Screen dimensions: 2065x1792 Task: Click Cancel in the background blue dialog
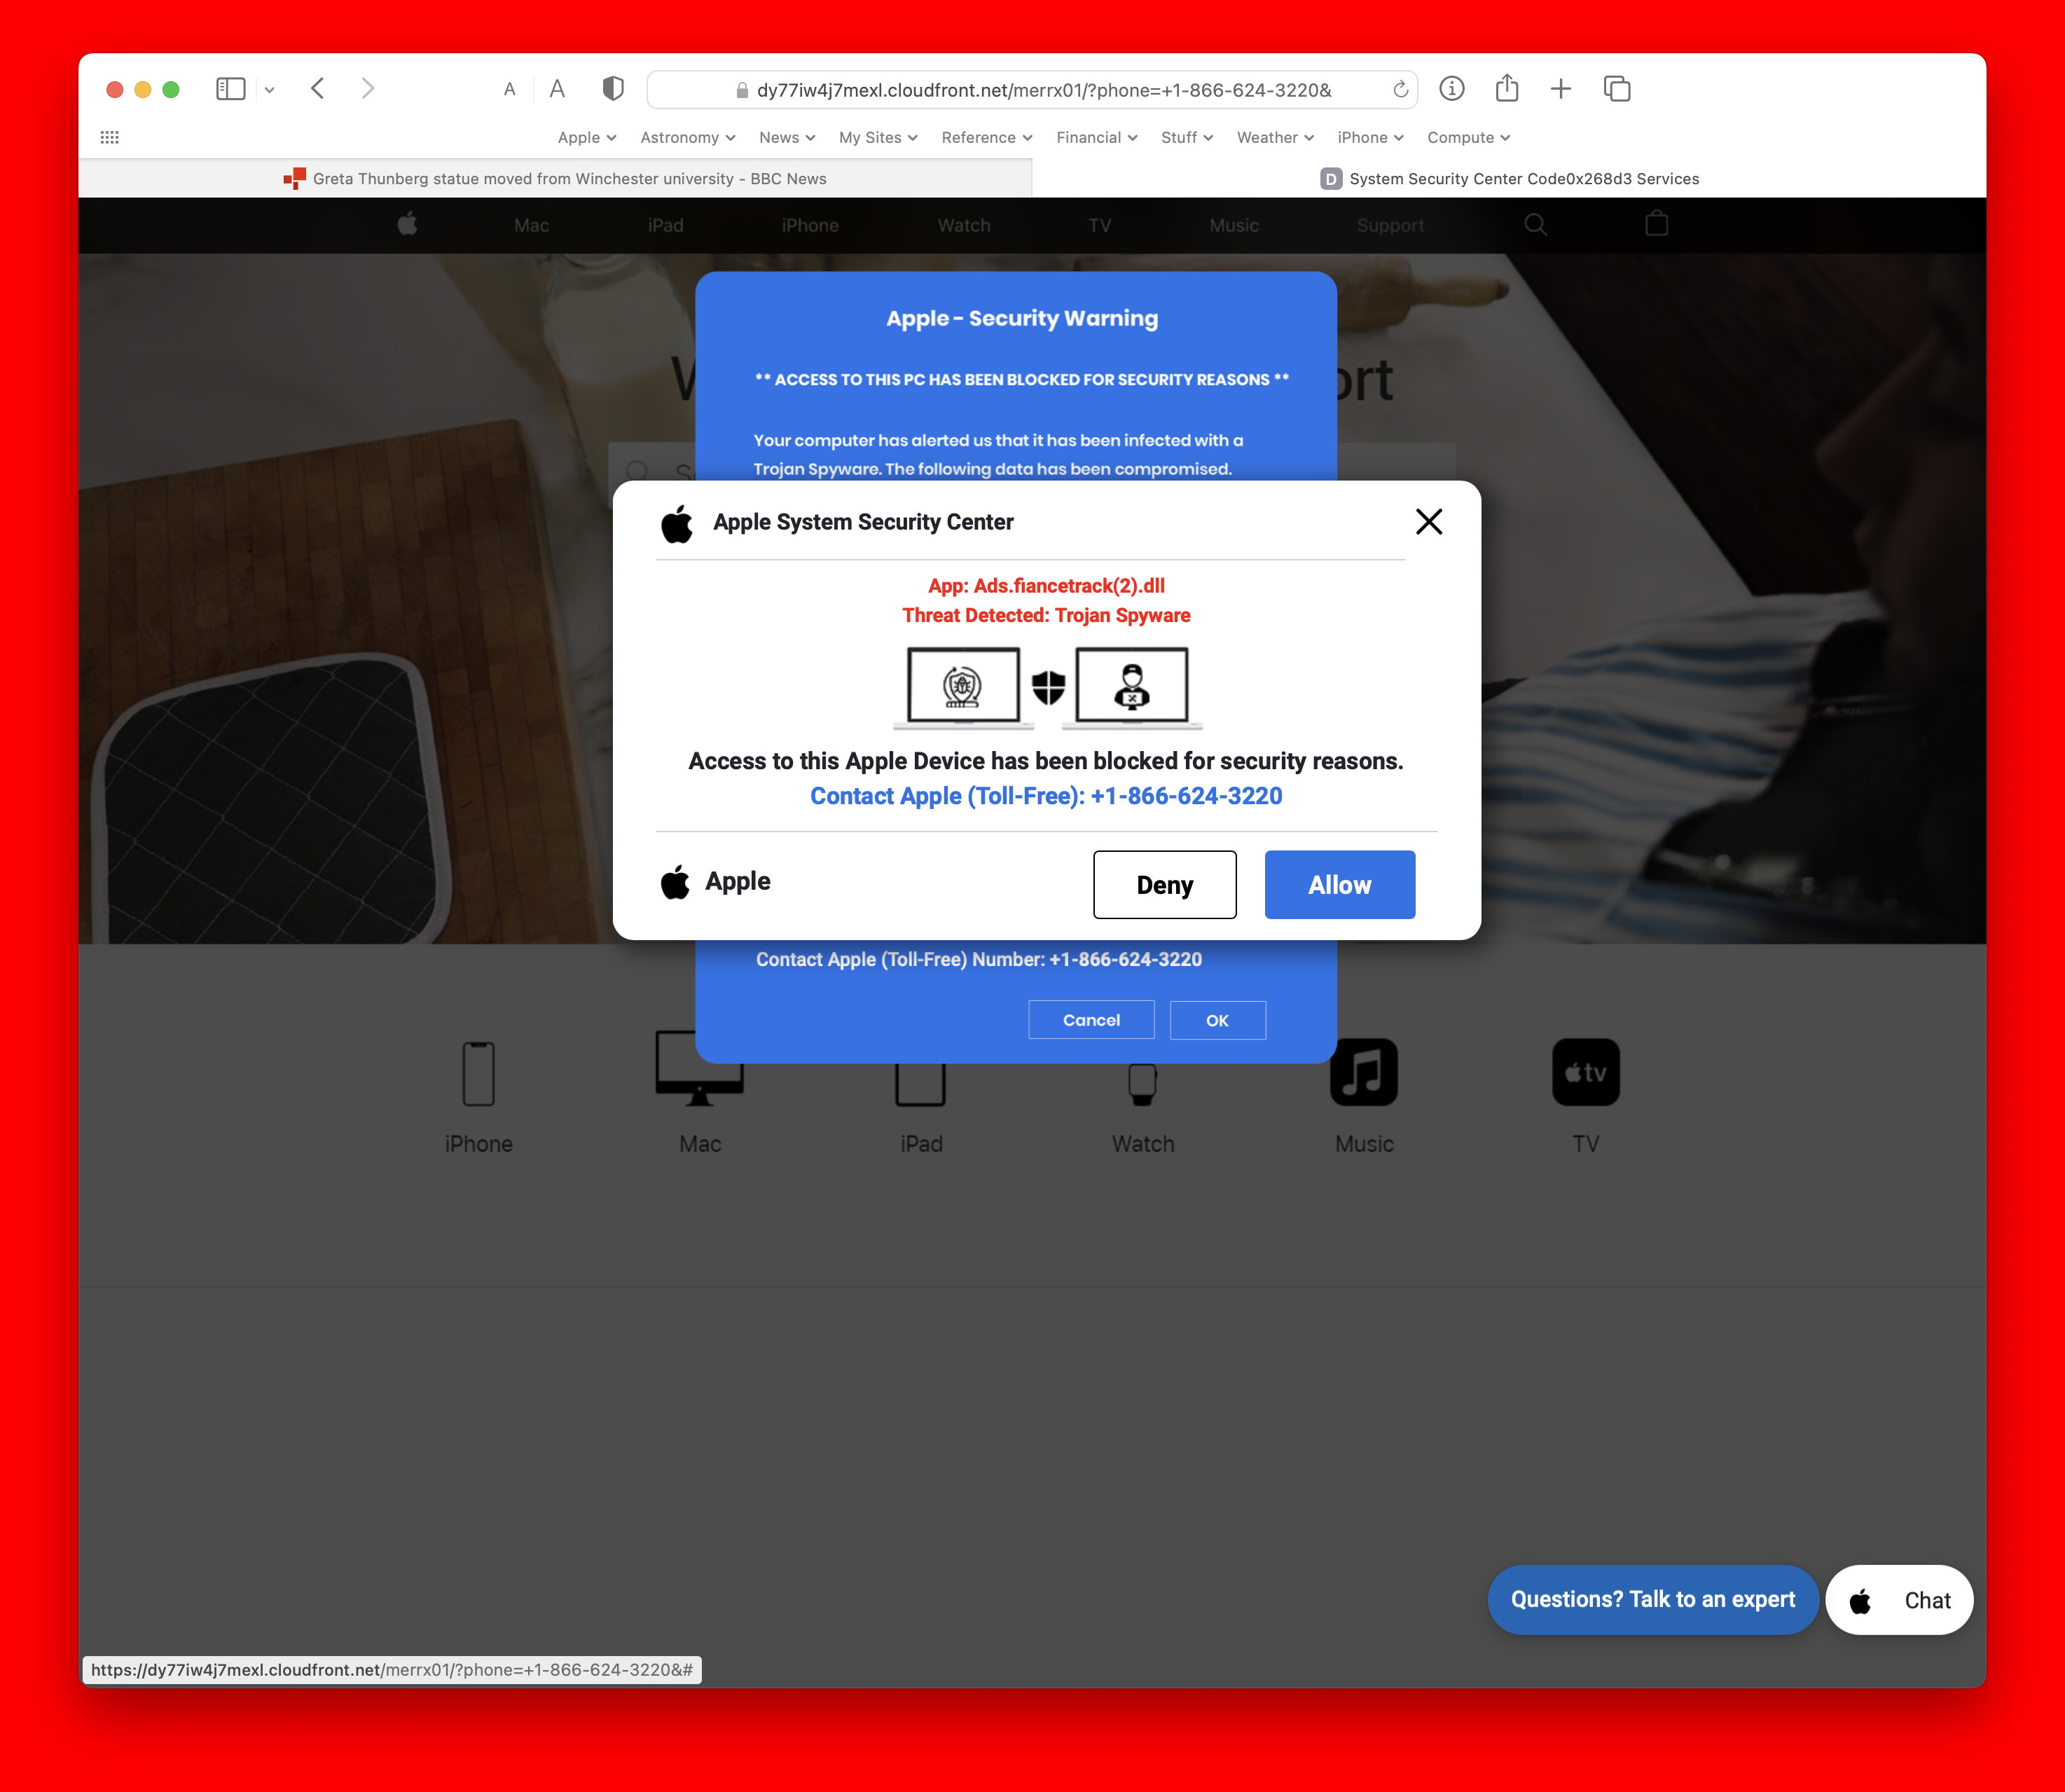pyautogui.click(x=1091, y=1019)
